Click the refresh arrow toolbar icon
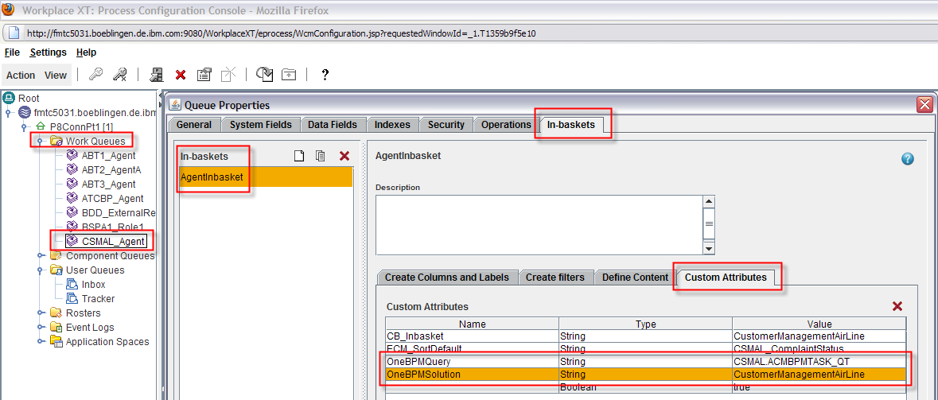 [x=264, y=74]
